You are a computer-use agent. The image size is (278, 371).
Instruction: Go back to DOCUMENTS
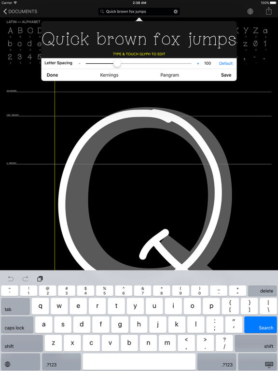(x=20, y=12)
